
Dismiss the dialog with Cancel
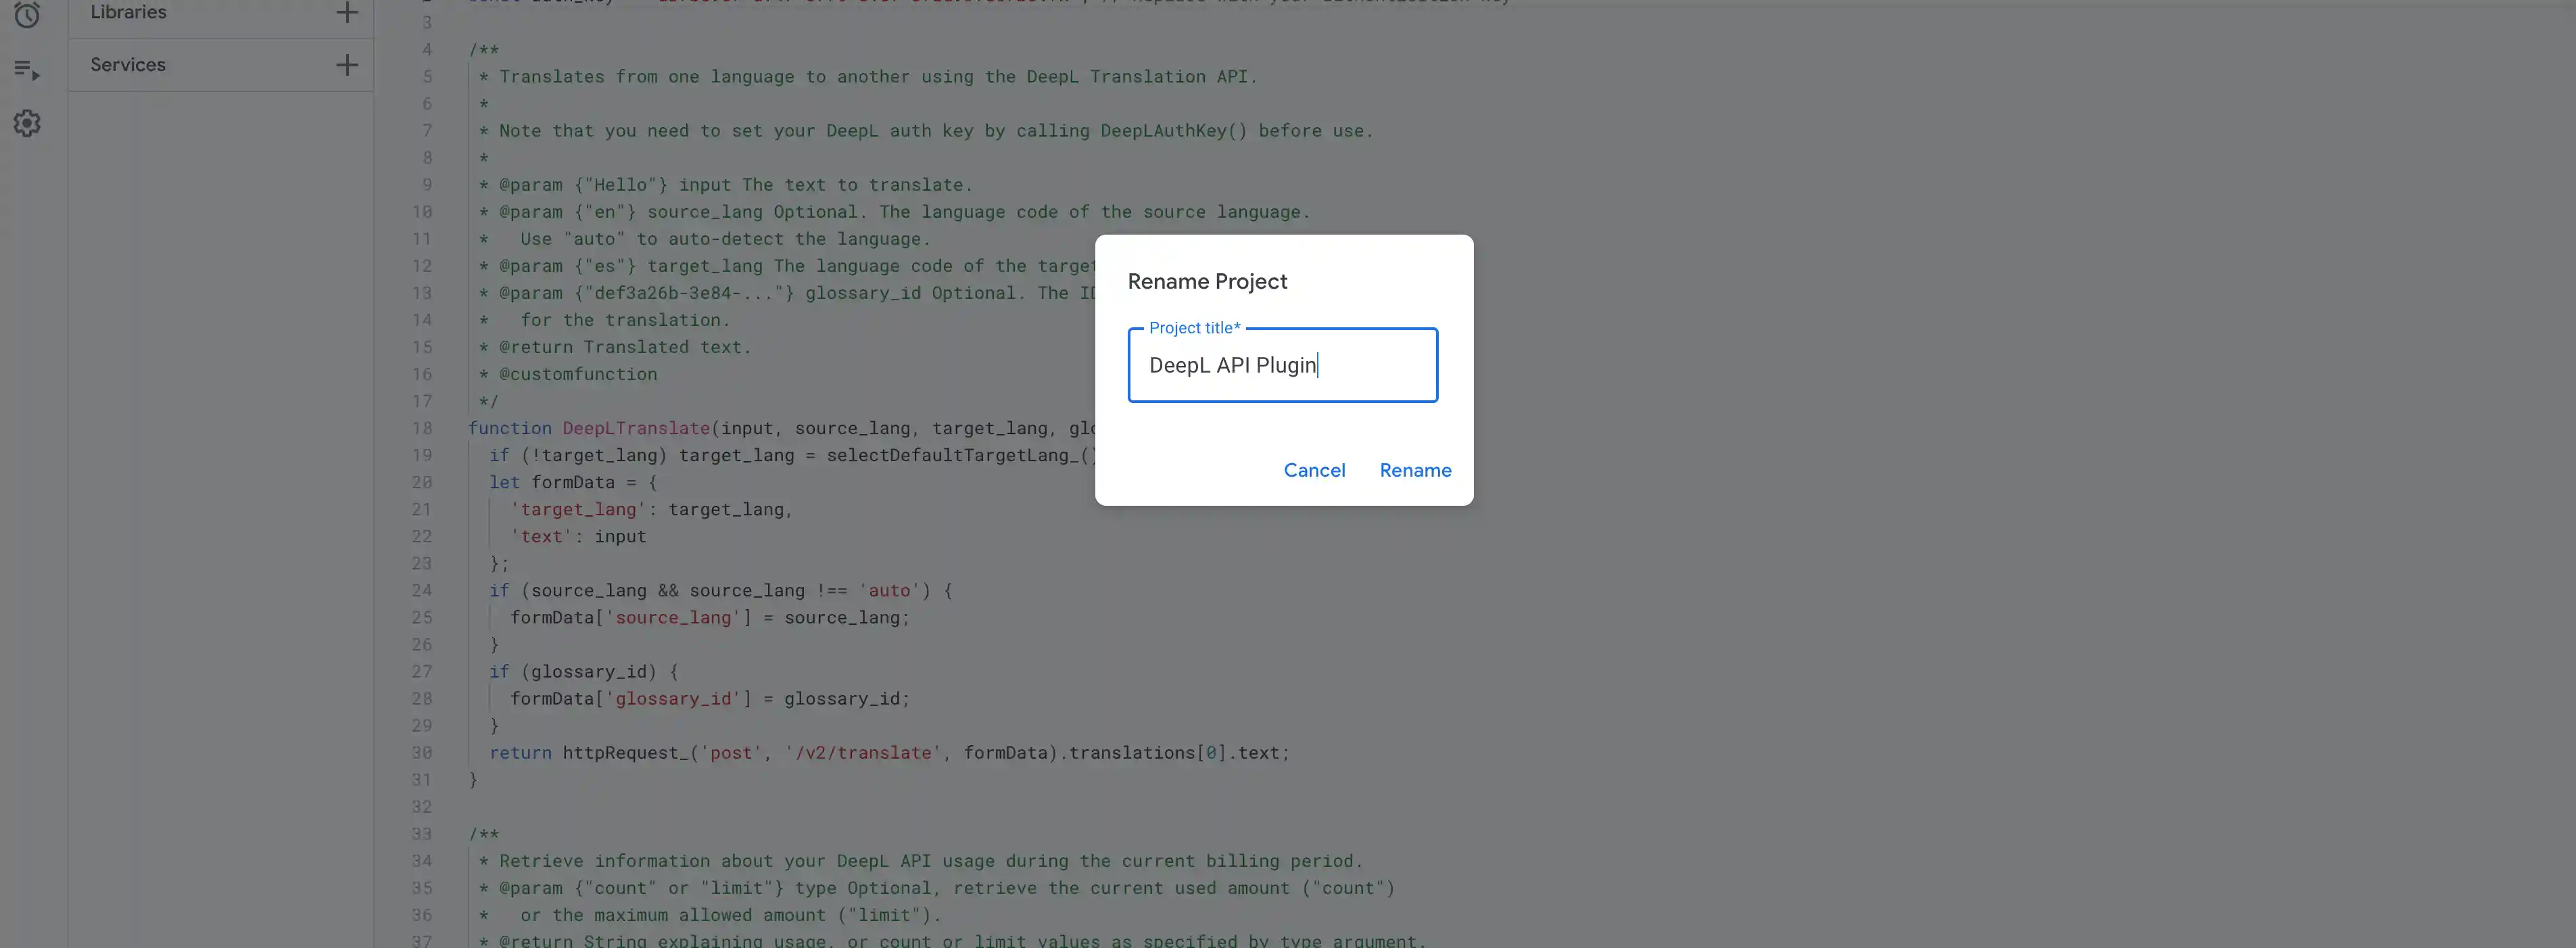click(1314, 470)
